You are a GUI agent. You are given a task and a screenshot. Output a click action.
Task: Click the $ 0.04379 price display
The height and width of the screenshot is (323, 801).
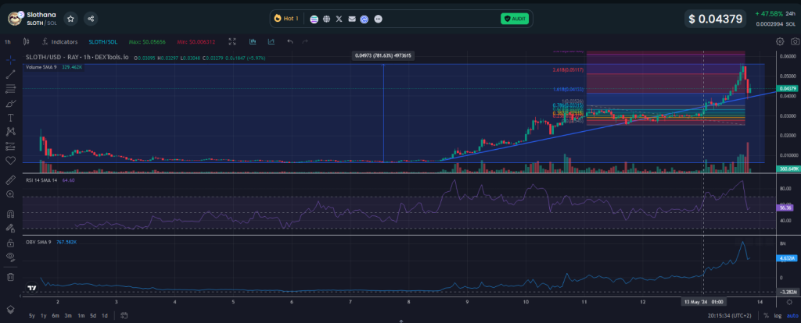[x=715, y=19]
